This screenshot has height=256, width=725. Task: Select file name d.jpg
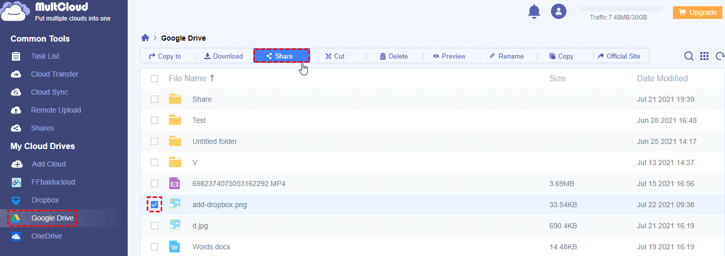point(200,226)
